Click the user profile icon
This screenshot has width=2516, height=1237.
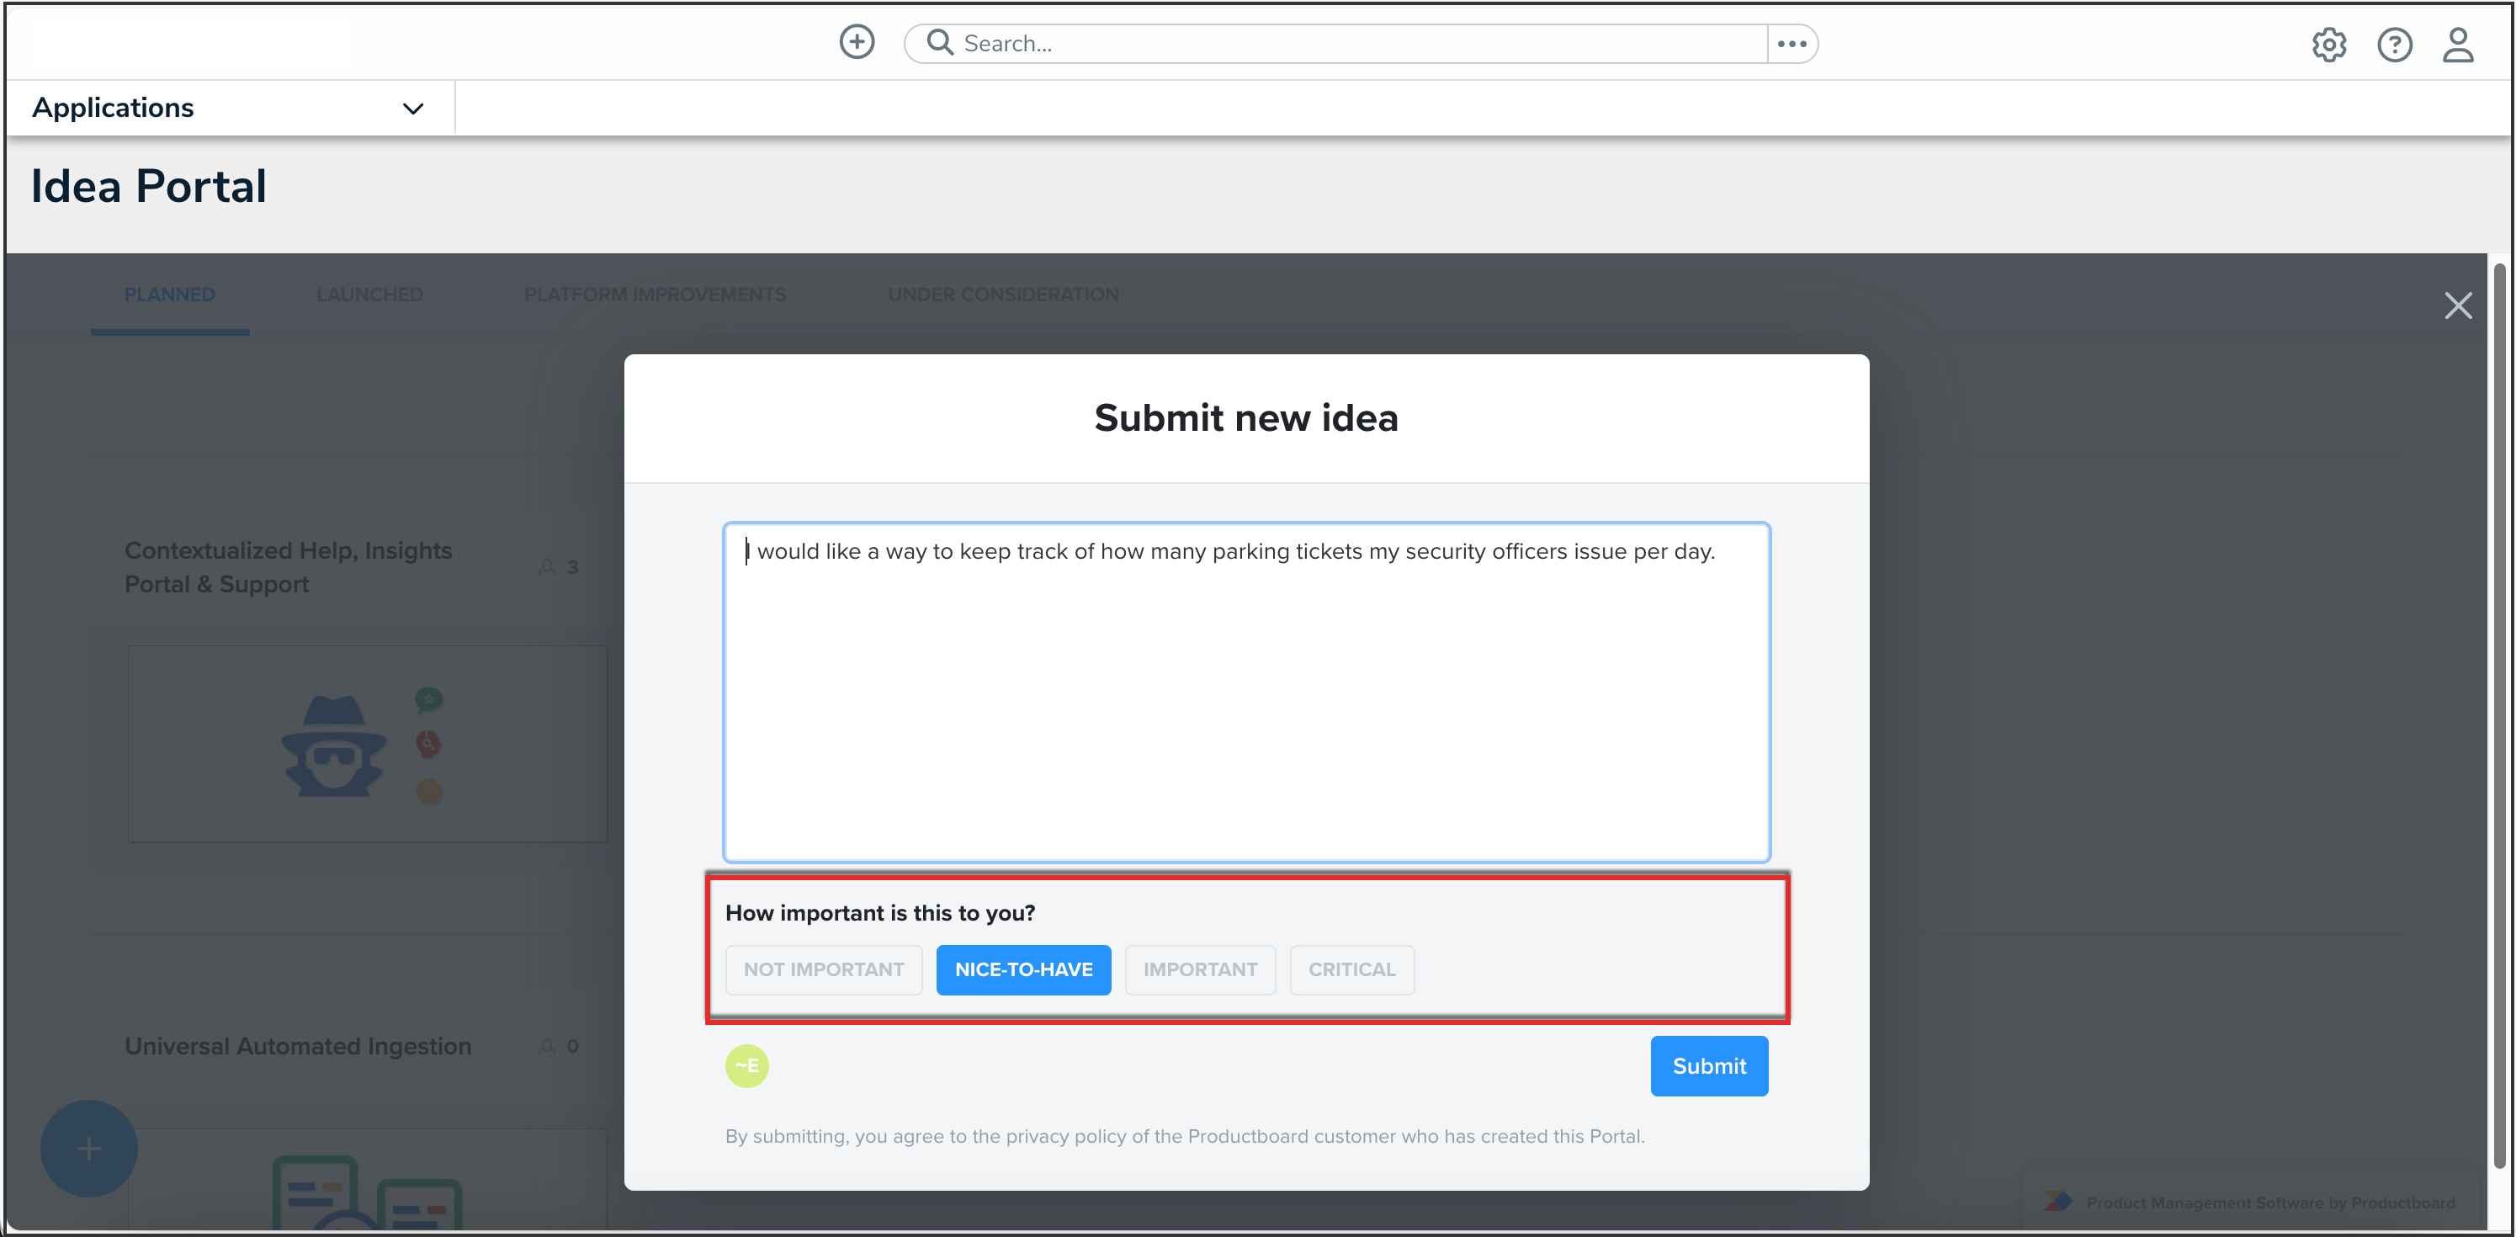(2457, 45)
